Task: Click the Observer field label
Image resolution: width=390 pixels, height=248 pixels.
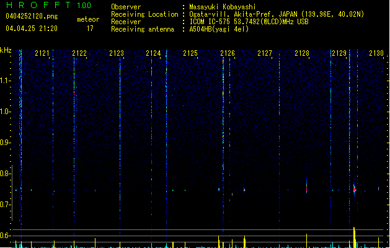Action: tap(126, 7)
